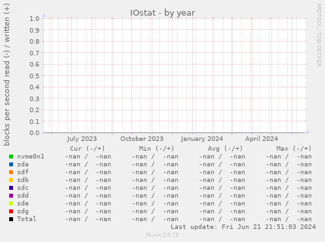Select the nvme0n1 device label
The image size is (325, 242).
(x=31, y=157)
